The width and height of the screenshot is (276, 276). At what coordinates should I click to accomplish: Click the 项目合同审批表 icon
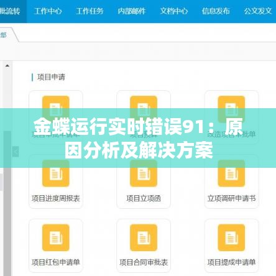pos(144,237)
